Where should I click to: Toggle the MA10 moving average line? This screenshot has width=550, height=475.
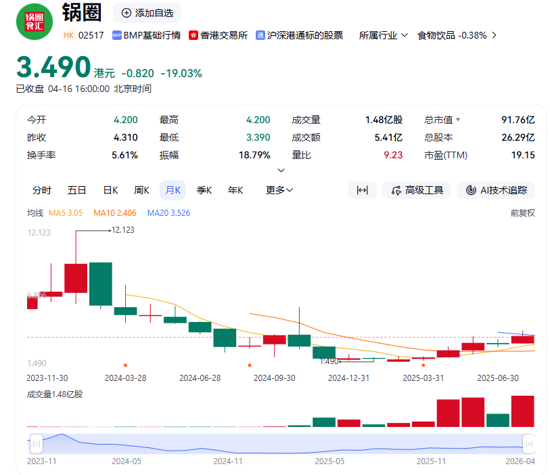point(115,212)
